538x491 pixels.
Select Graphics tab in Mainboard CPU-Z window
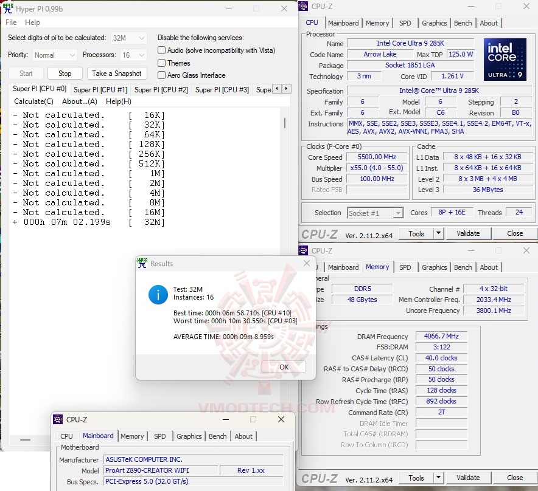click(189, 436)
